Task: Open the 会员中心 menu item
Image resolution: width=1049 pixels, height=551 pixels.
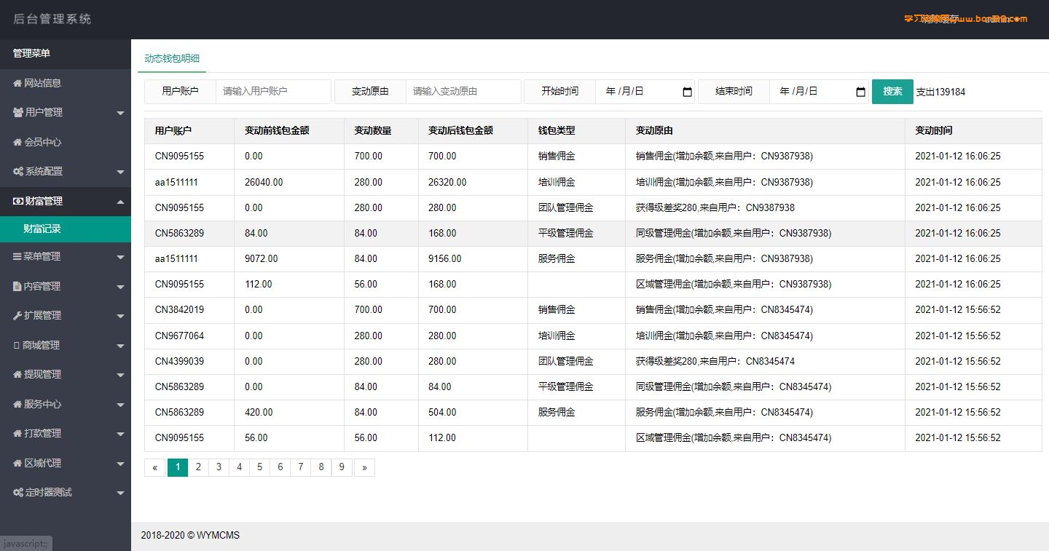Action: 66,142
